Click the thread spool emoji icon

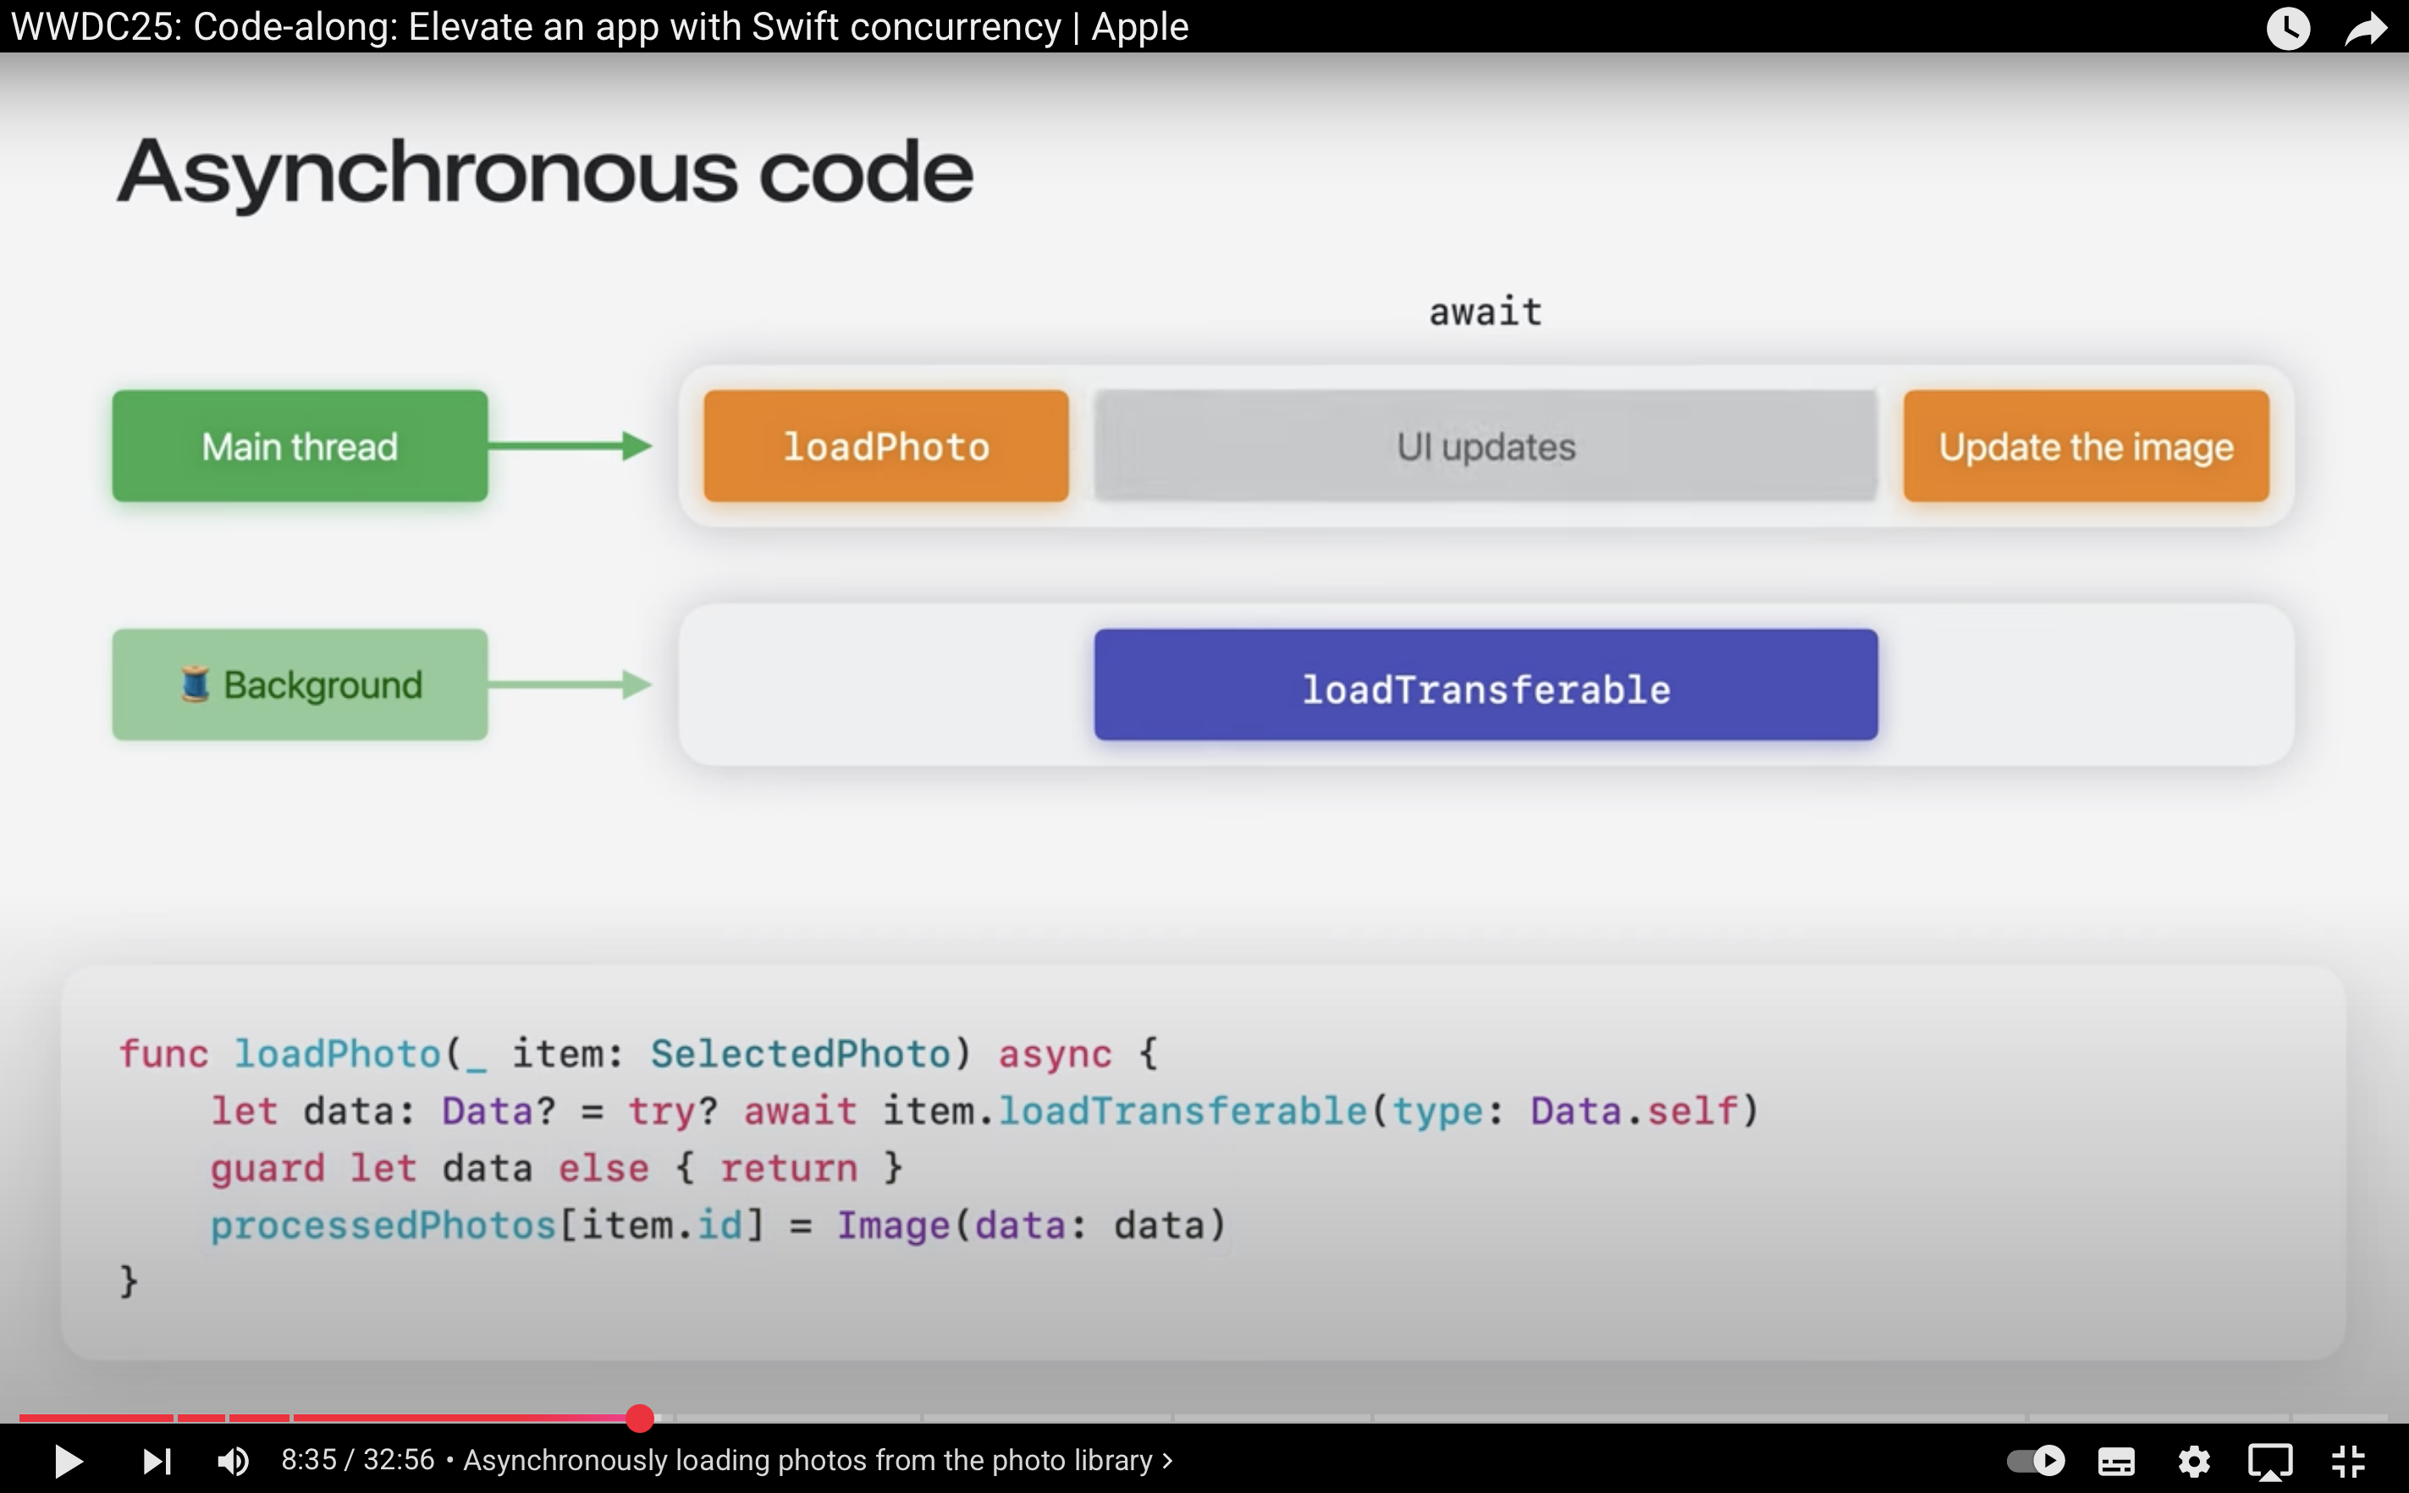pos(195,684)
